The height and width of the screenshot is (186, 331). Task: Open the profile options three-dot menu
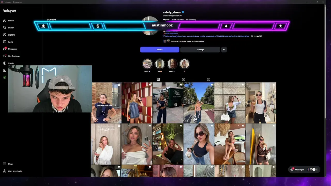(x=186, y=12)
